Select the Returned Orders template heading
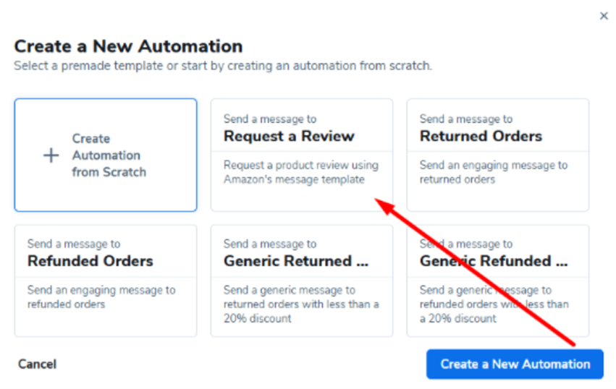The height and width of the screenshot is (389, 616). pyautogui.click(x=481, y=136)
